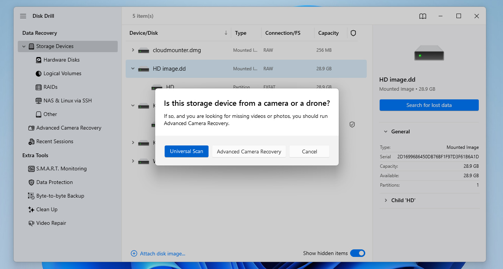This screenshot has height=269, width=503.
Task: Expand the cloudmounter.dmg row
Action: [133, 50]
